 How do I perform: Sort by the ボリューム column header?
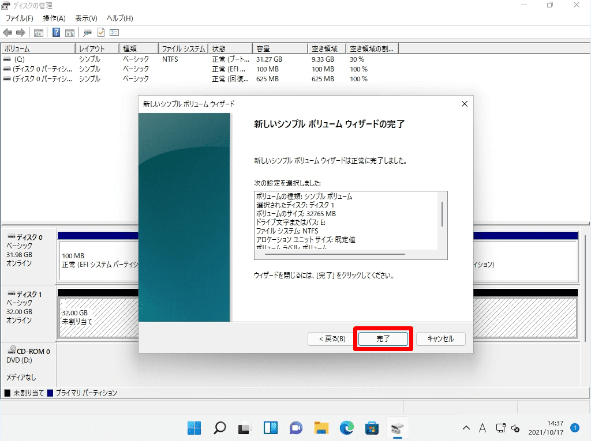(38, 48)
